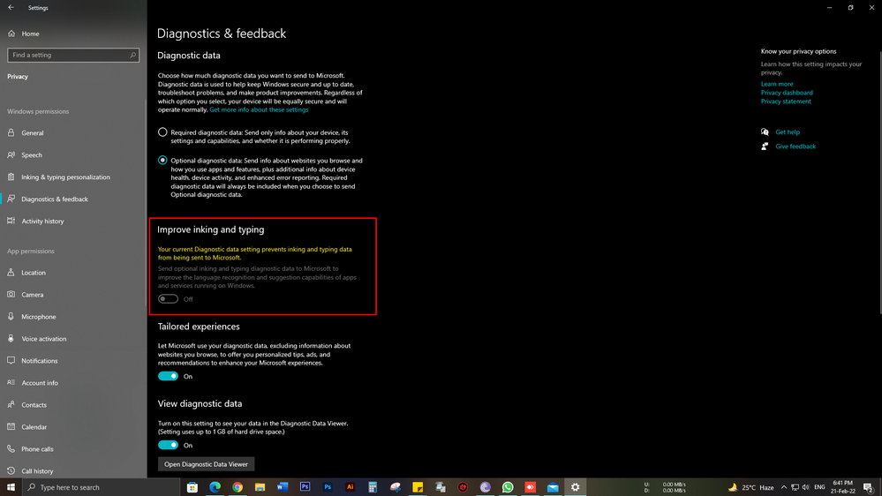Click Notifications icon in sidebar
Image resolution: width=882 pixels, height=496 pixels.
11,360
